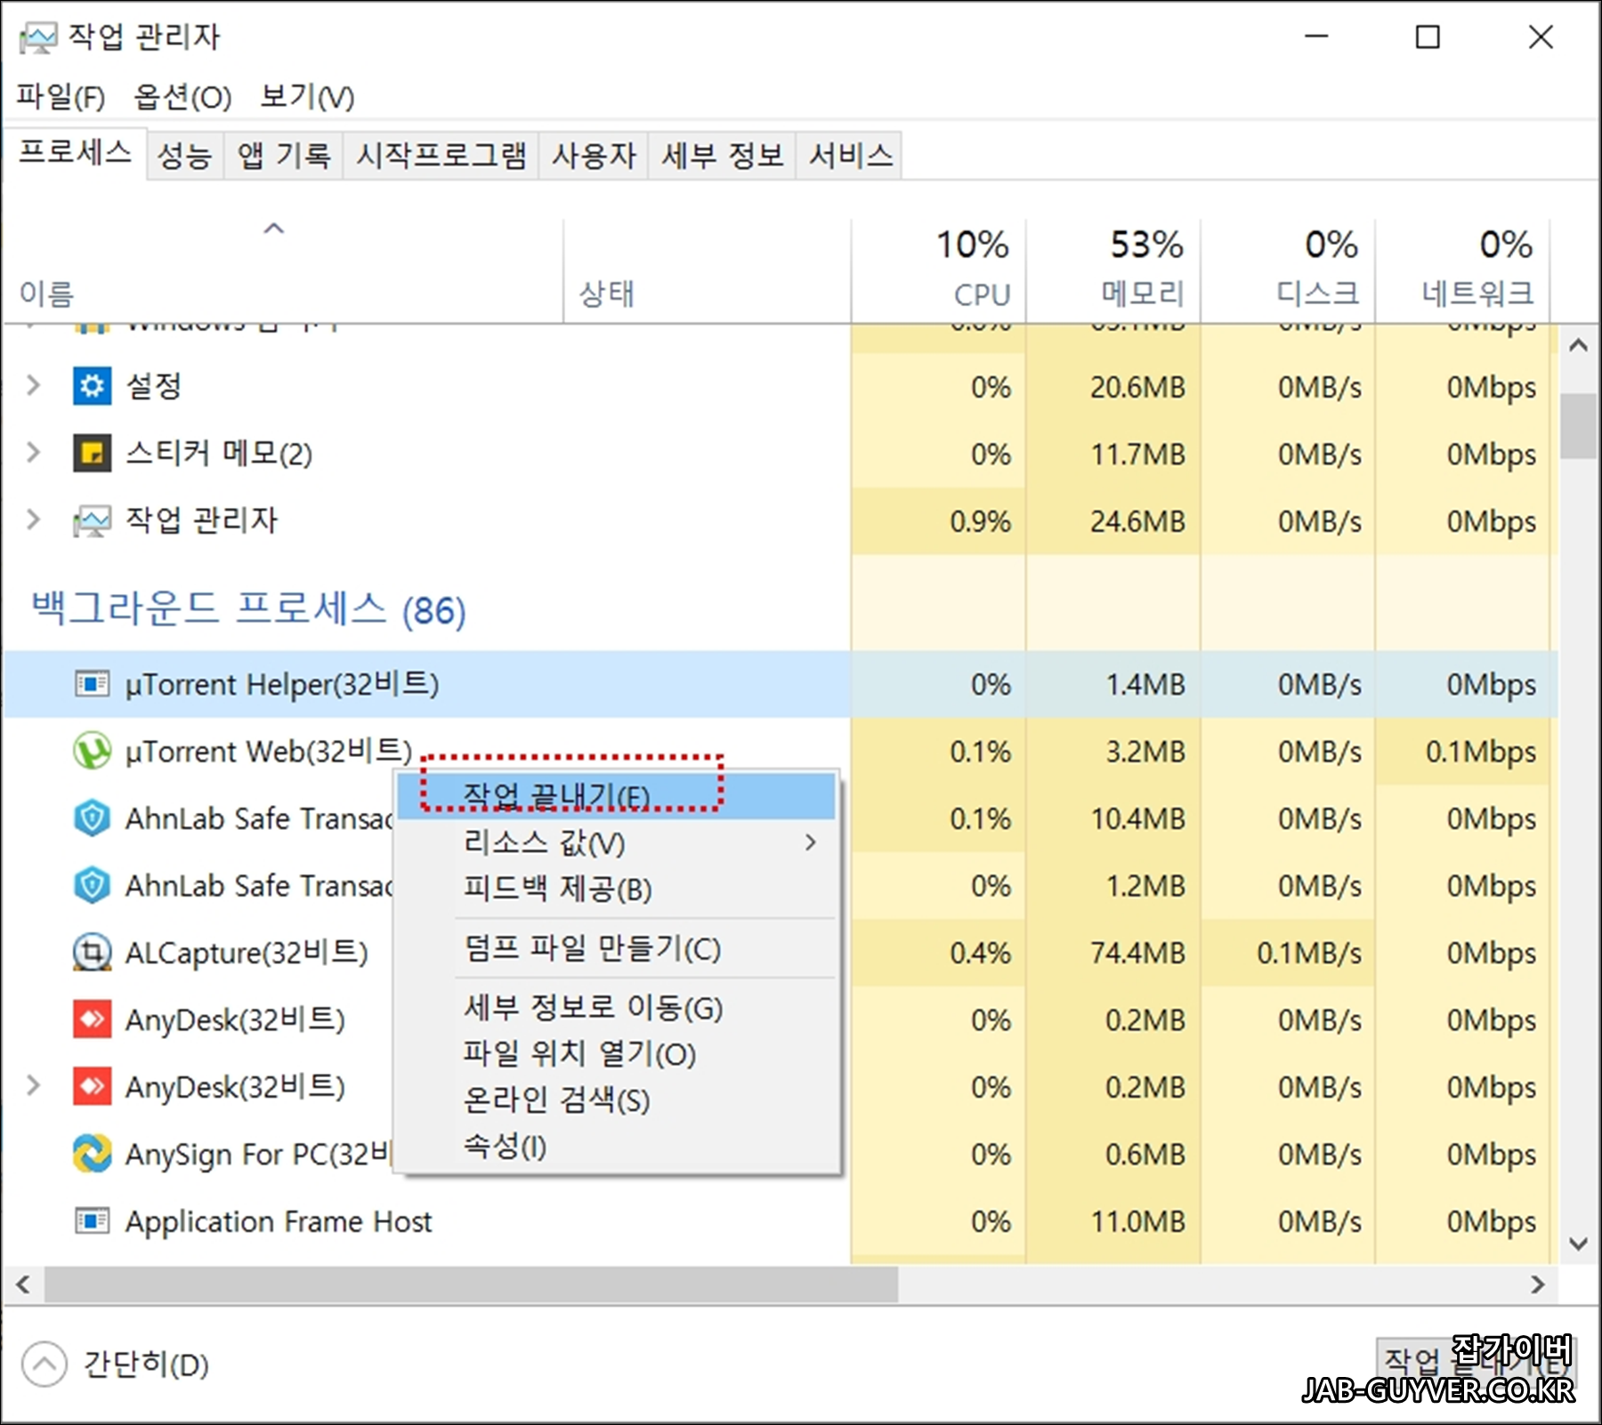Choose 덤프 파일 만들기(C) menu item
Viewport: 1602px width, 1425px height.
616,949
